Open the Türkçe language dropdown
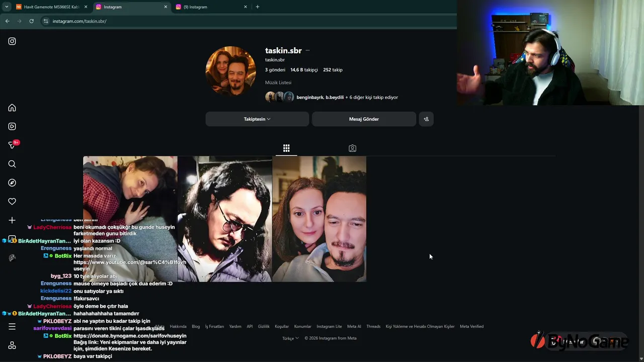This screenshot has height=362, width=644. [290, 338]
